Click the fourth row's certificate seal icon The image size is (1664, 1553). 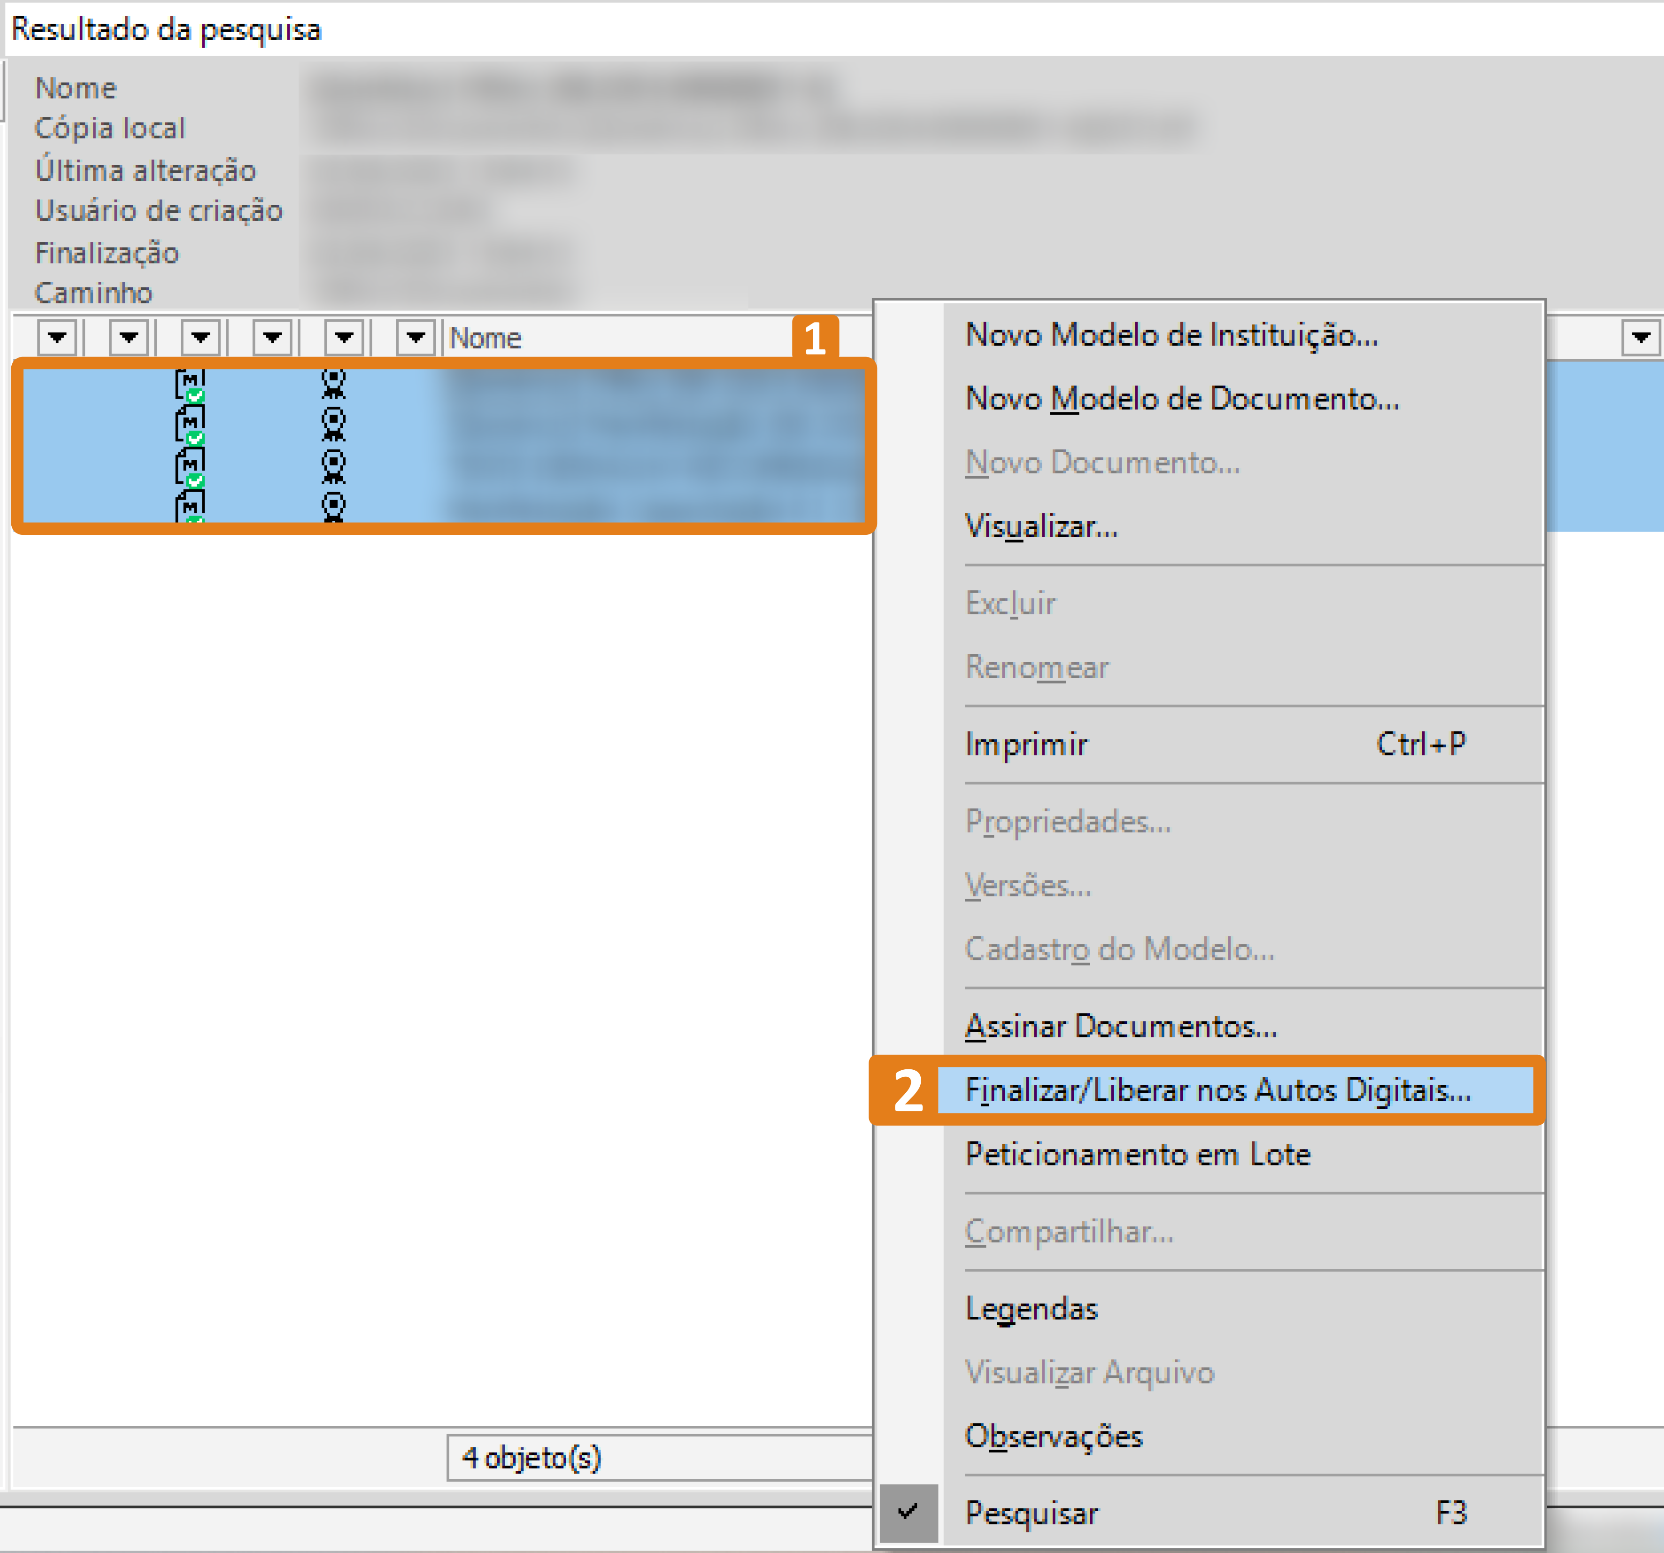pyautogui.click(x=333, y=506)
